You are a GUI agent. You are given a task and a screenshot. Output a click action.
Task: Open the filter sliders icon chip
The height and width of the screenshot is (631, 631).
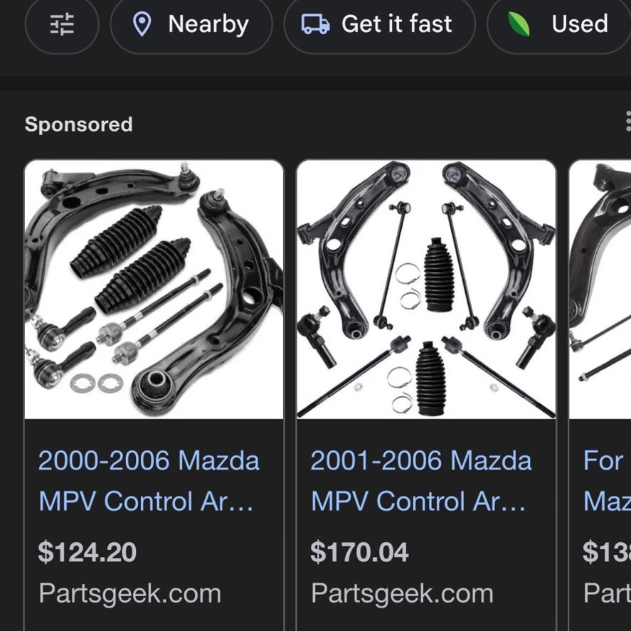(62, 24)
